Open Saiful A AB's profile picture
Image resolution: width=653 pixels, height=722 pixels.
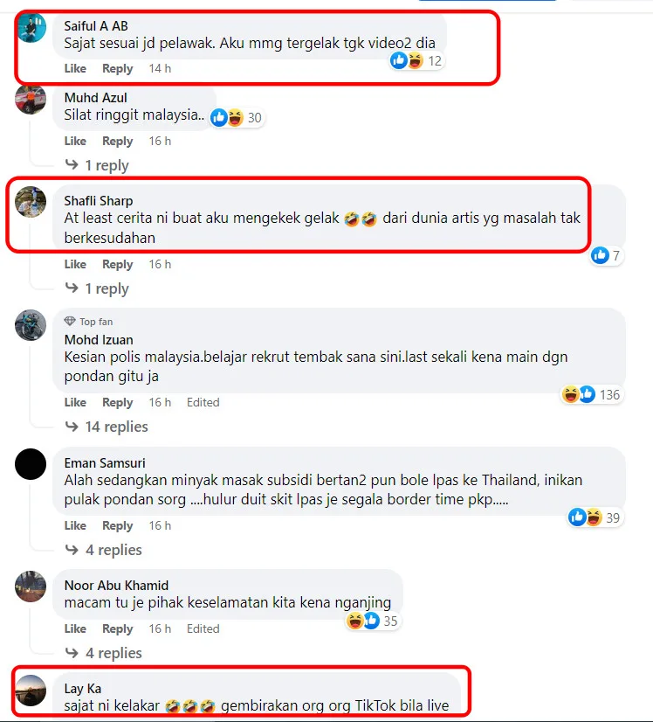[x=31, y=28]
